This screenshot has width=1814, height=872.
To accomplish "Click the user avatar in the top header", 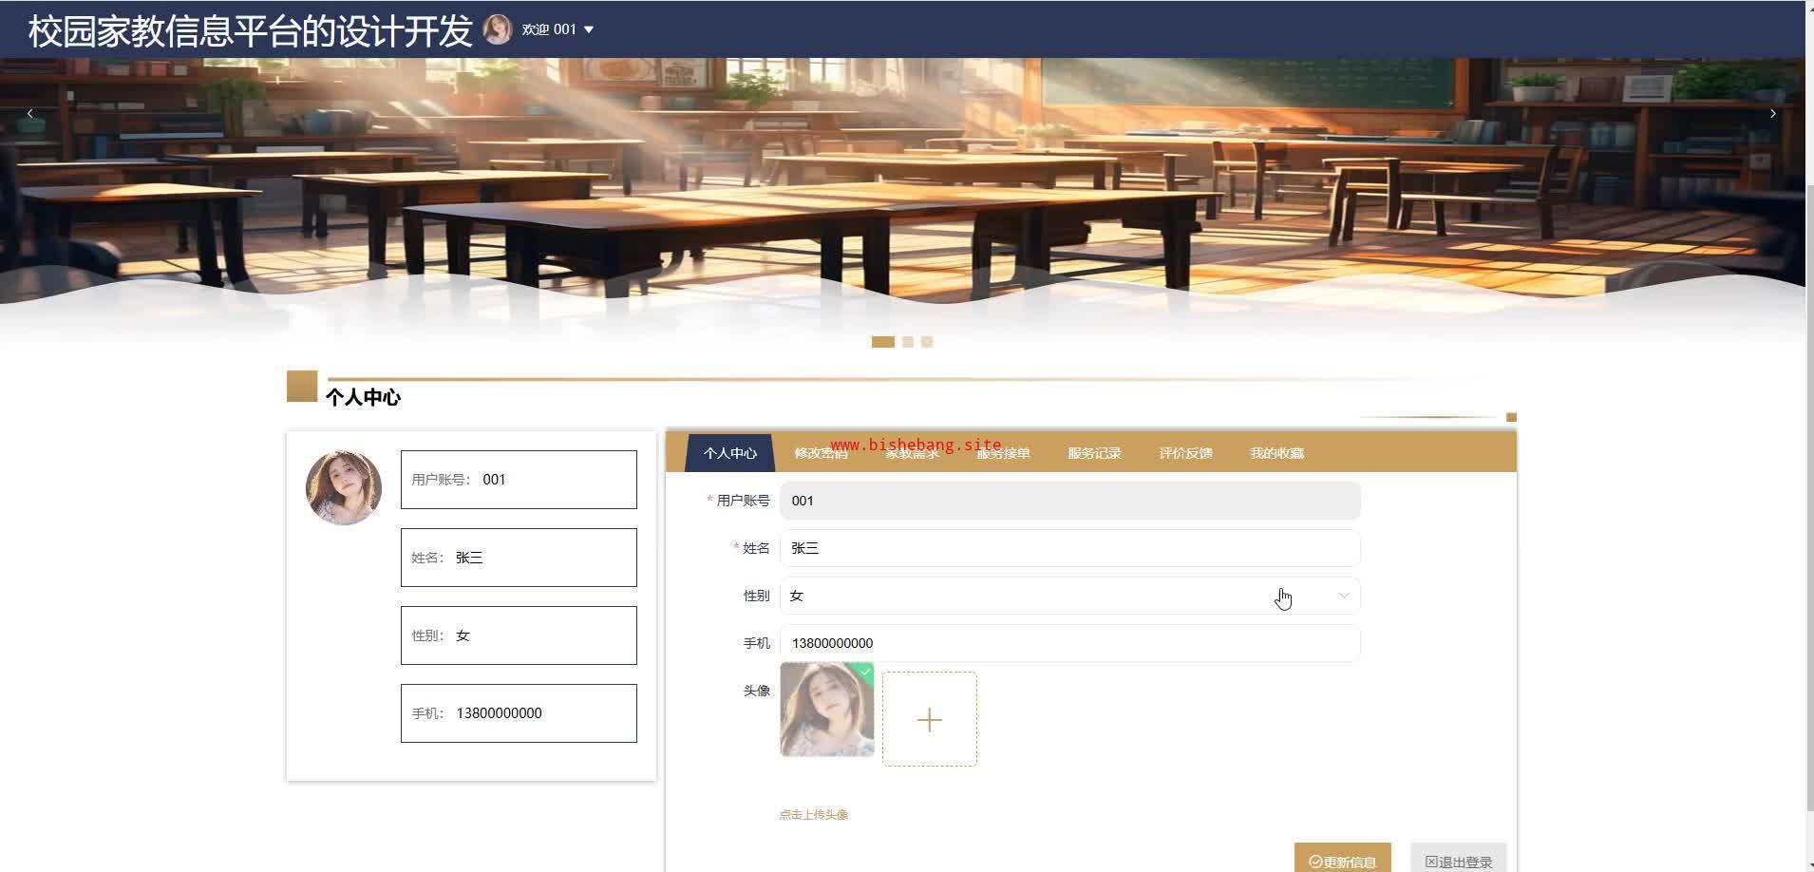I will (498, 29).
